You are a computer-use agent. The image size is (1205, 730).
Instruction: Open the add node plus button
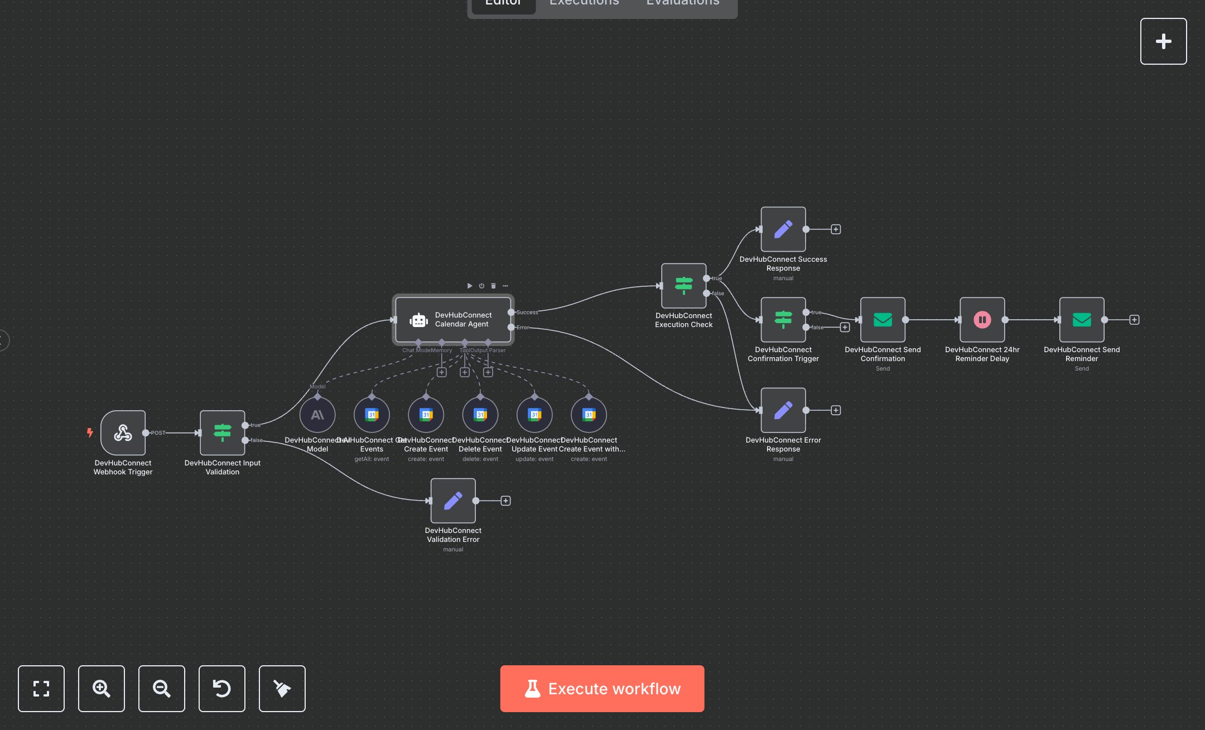point(1163,41)
